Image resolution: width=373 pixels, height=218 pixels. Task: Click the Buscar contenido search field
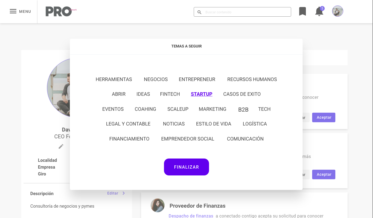click(246, 12)
